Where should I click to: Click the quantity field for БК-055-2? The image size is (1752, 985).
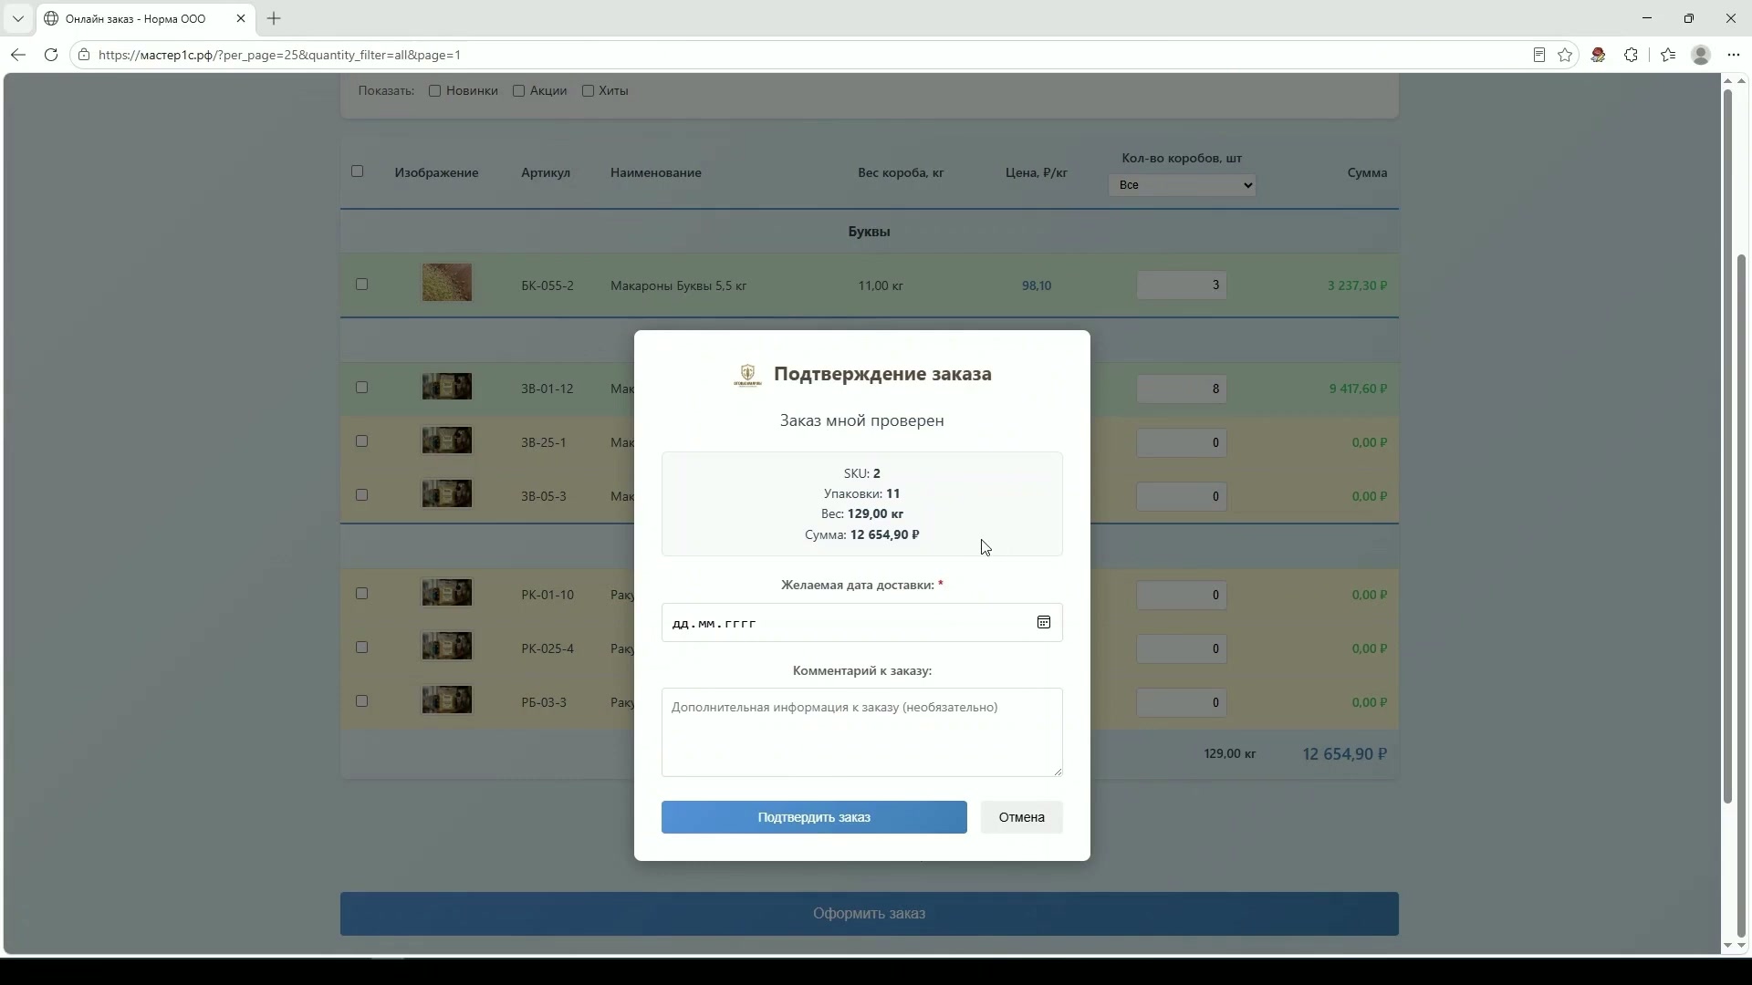1182,285
